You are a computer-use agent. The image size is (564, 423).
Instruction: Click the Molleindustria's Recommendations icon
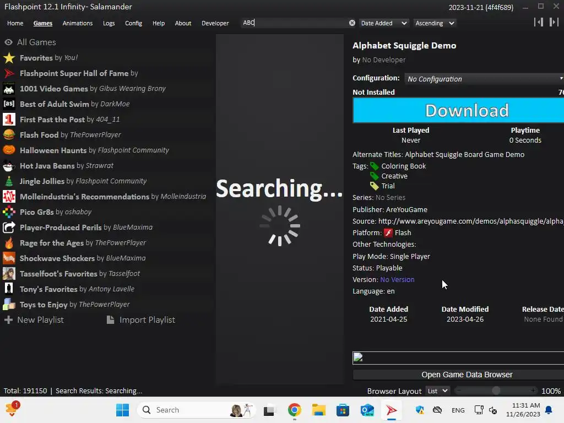[9, 197]
